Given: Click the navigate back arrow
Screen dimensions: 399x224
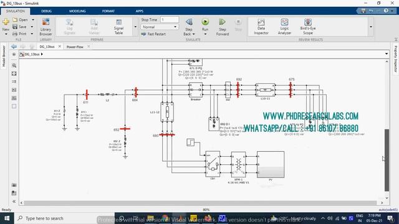Looking at the screenshot, I should 14,47.
